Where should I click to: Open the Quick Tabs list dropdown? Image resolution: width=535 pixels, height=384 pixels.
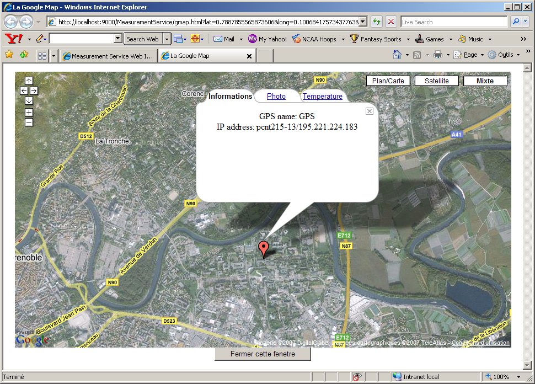[x=54, y=56]
